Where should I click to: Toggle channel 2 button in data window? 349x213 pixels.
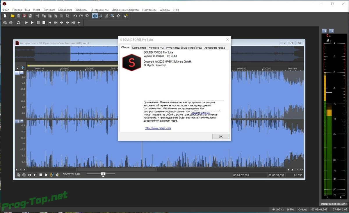[x=17, y=121]
